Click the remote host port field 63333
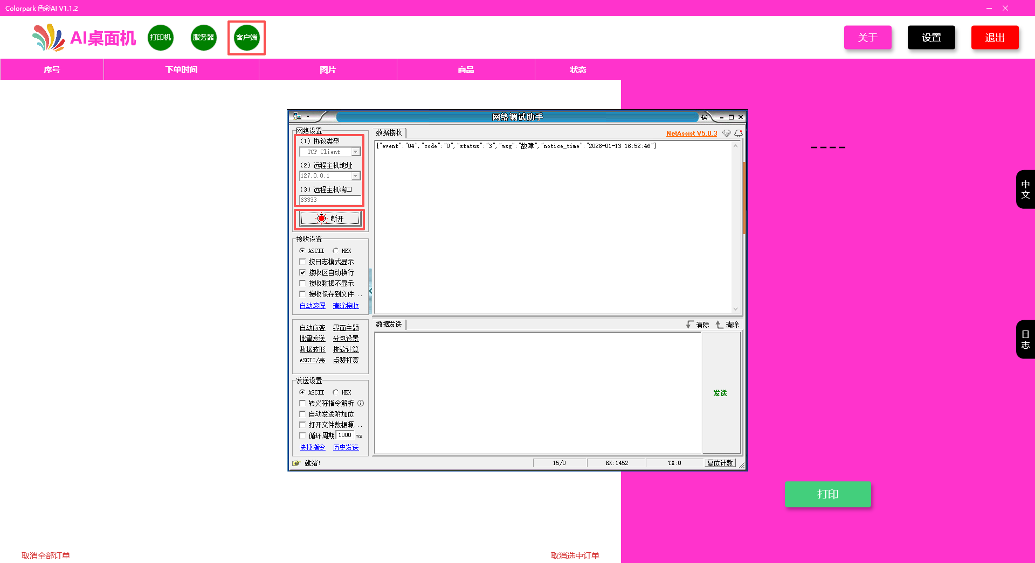Screen dimensions: 1035x563 point(330,200)
